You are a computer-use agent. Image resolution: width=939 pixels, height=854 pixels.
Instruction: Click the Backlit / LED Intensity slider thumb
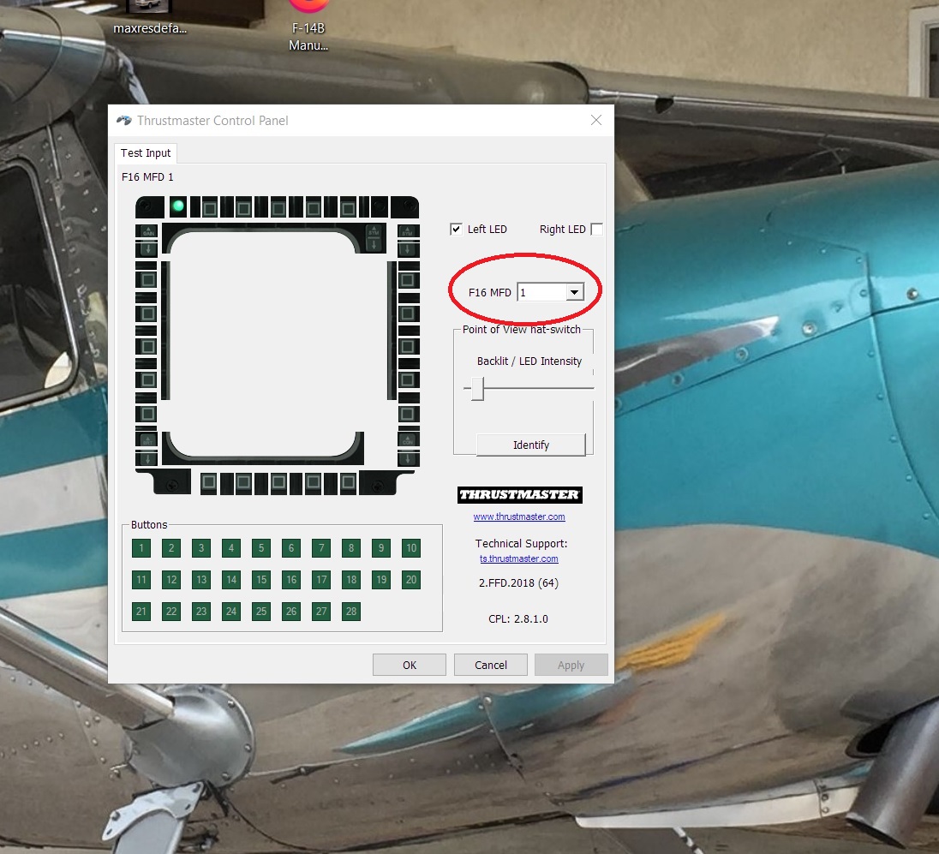[x=477, y=389]
